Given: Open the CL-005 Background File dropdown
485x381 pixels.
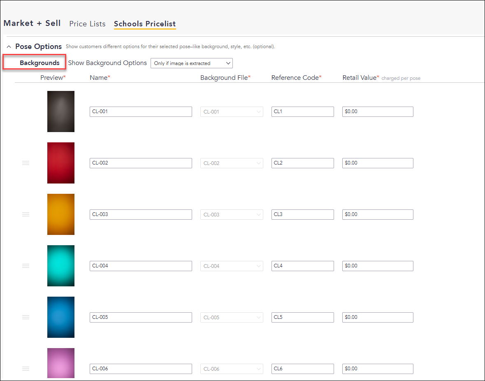Looking at the screenshot, I should point(232,317).
